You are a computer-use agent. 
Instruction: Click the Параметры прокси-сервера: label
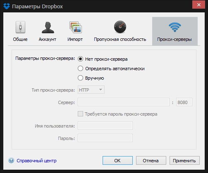45,58
